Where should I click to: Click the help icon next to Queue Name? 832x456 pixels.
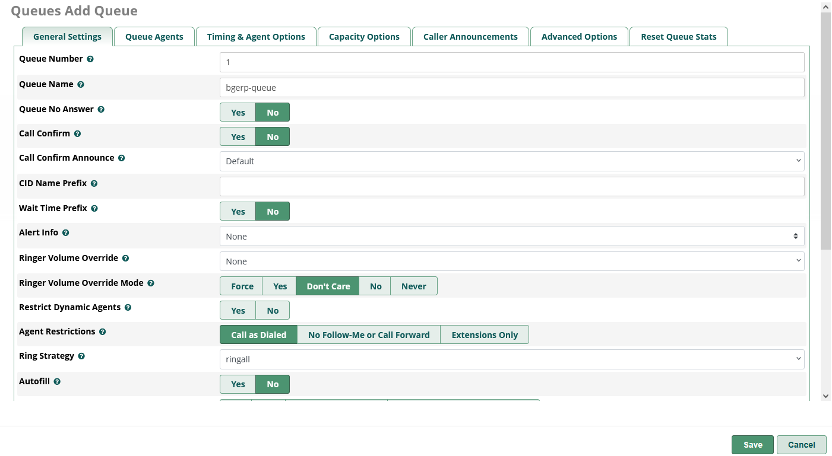pyautogui.click(x=81, y=85)
